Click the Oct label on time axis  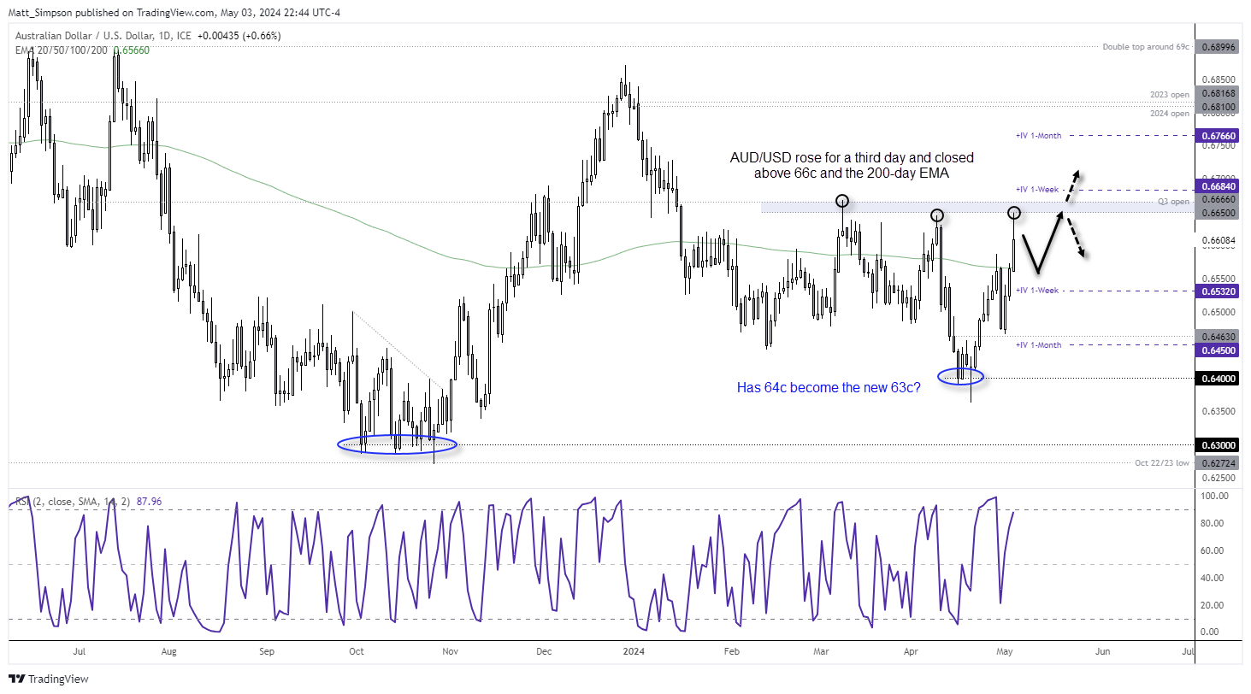[x=357, y=651]
